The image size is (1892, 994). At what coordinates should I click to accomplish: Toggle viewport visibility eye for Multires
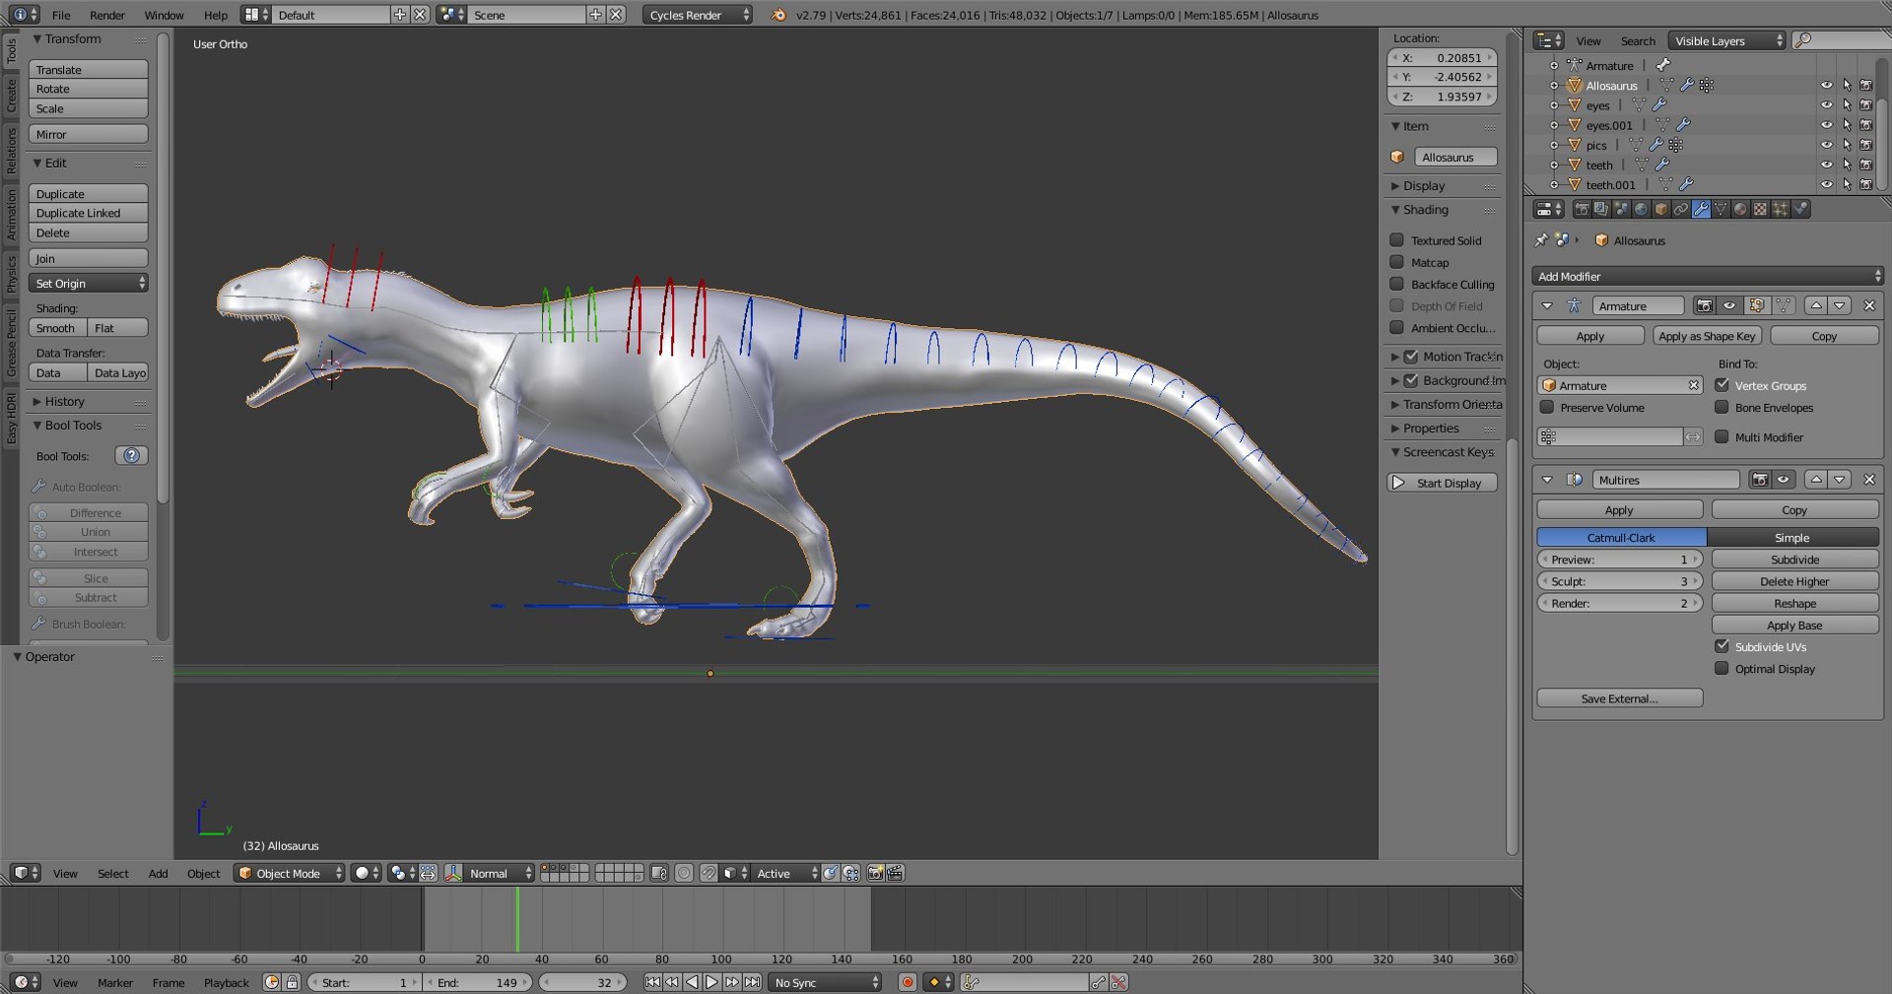[1784, 480]
